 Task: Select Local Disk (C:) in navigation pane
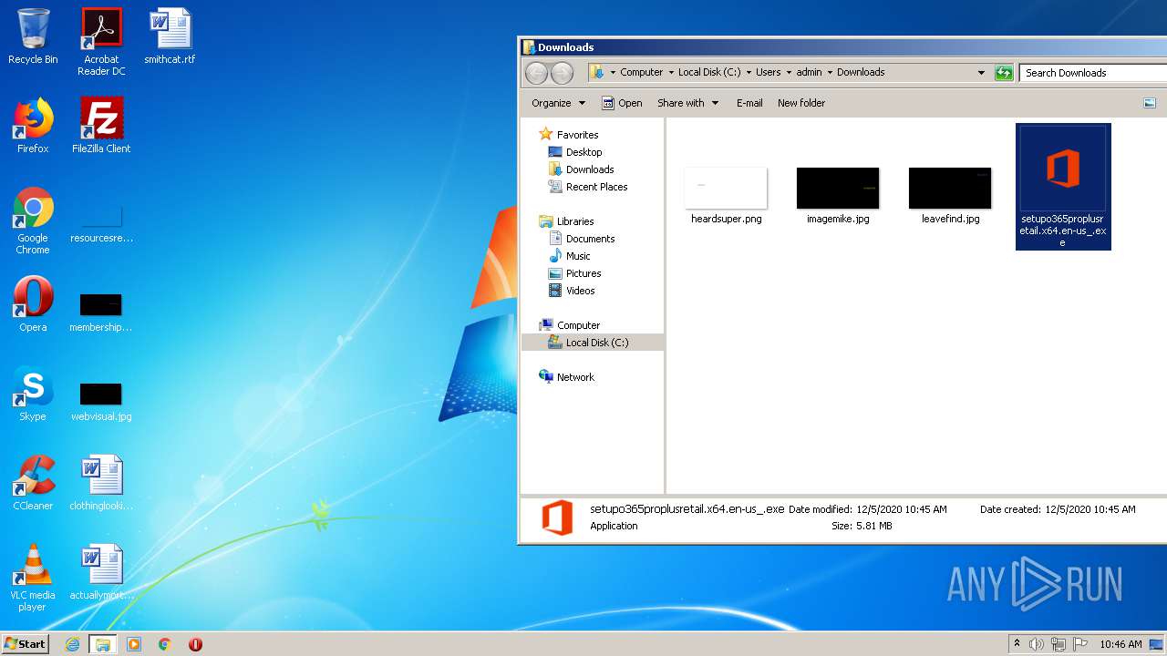tap(593, 343)
